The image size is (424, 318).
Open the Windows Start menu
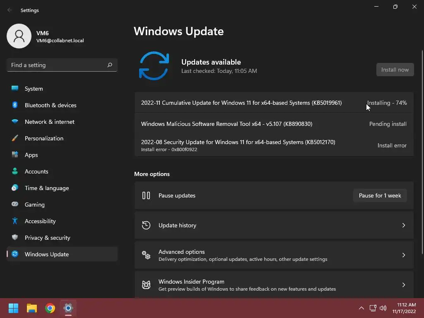pos(13,308)
